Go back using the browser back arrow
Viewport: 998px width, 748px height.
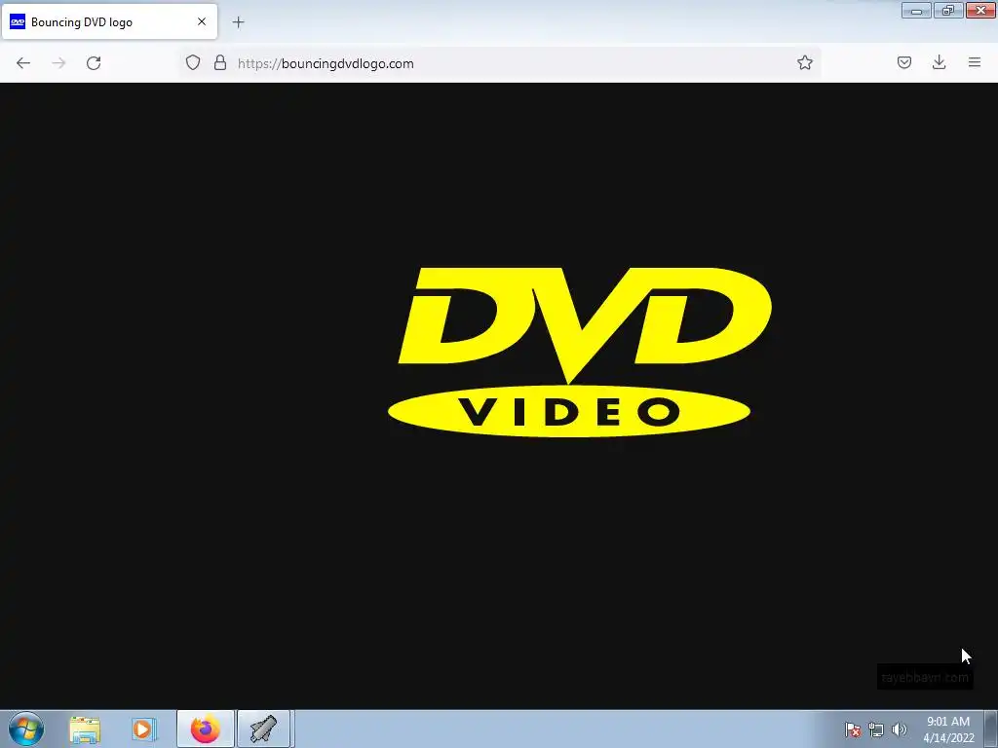click(23, 63)
